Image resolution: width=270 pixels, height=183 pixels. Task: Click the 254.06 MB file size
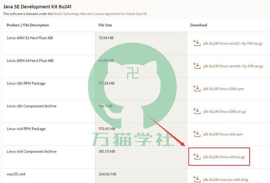[x=108, y=174]
